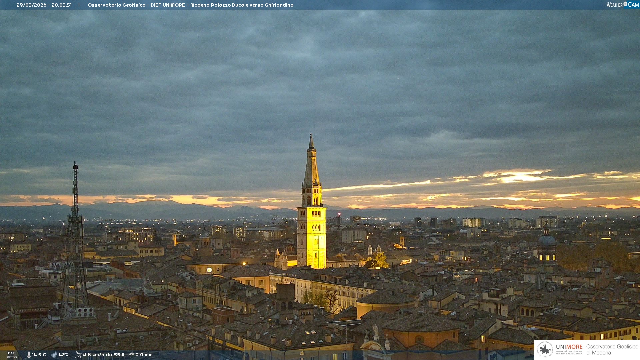Open the DATI METEO label
Image resolution: width=640 pixels, height=360 pixels.
12,355
